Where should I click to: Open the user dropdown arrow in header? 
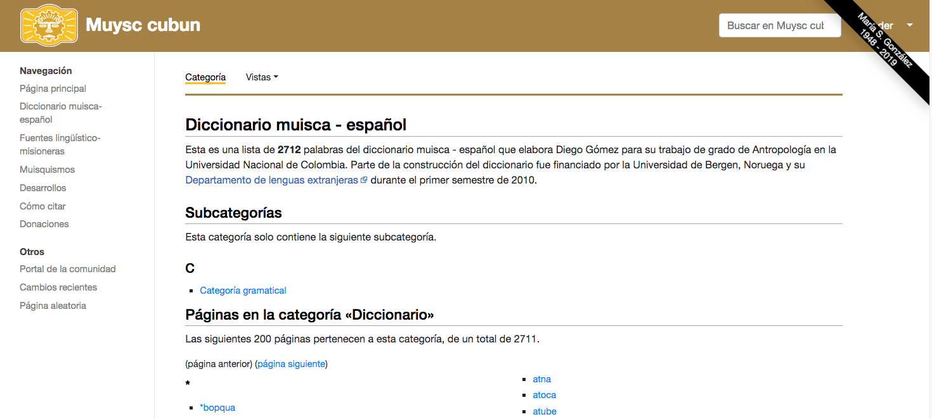point(910,25)
